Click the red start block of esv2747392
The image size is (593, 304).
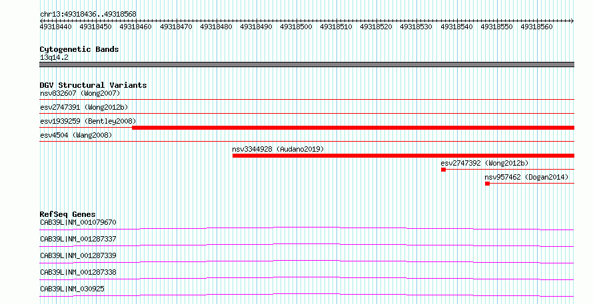pos(443,170)
